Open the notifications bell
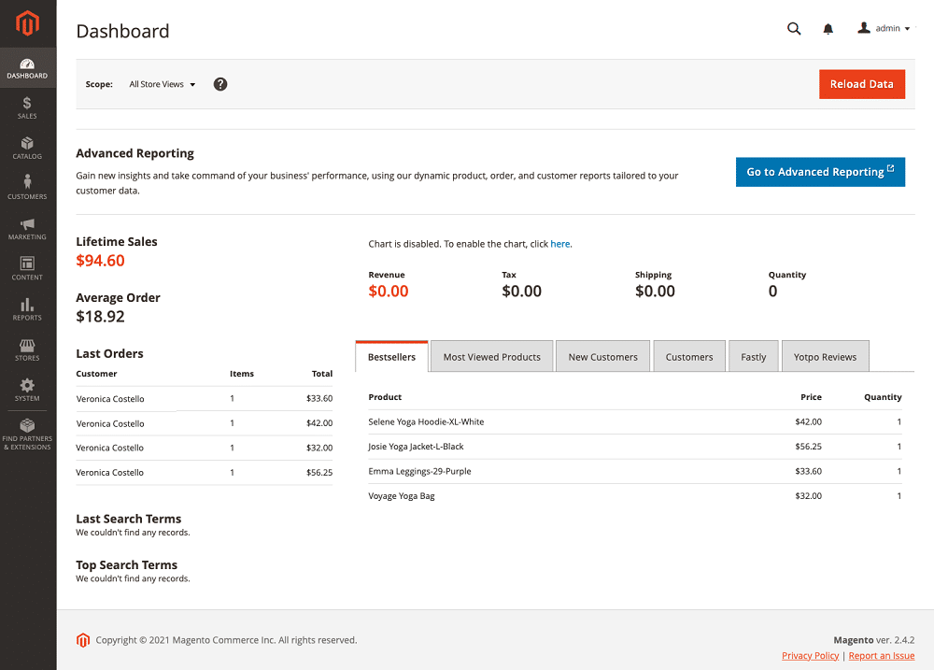Image resolution: width=934 pixels, height=670 pixels. [x=828, y=28]
